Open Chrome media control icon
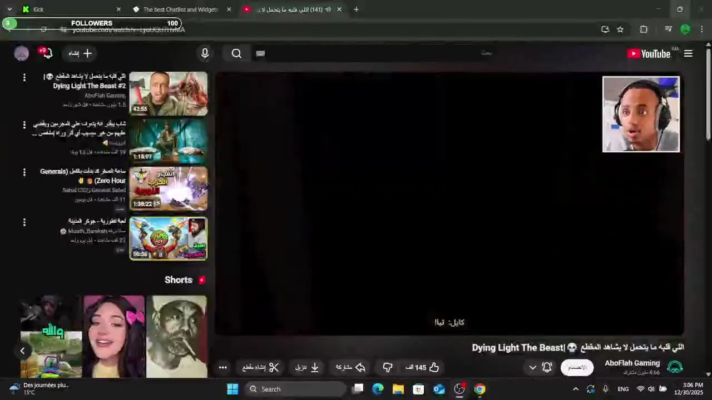 [669, 29]
